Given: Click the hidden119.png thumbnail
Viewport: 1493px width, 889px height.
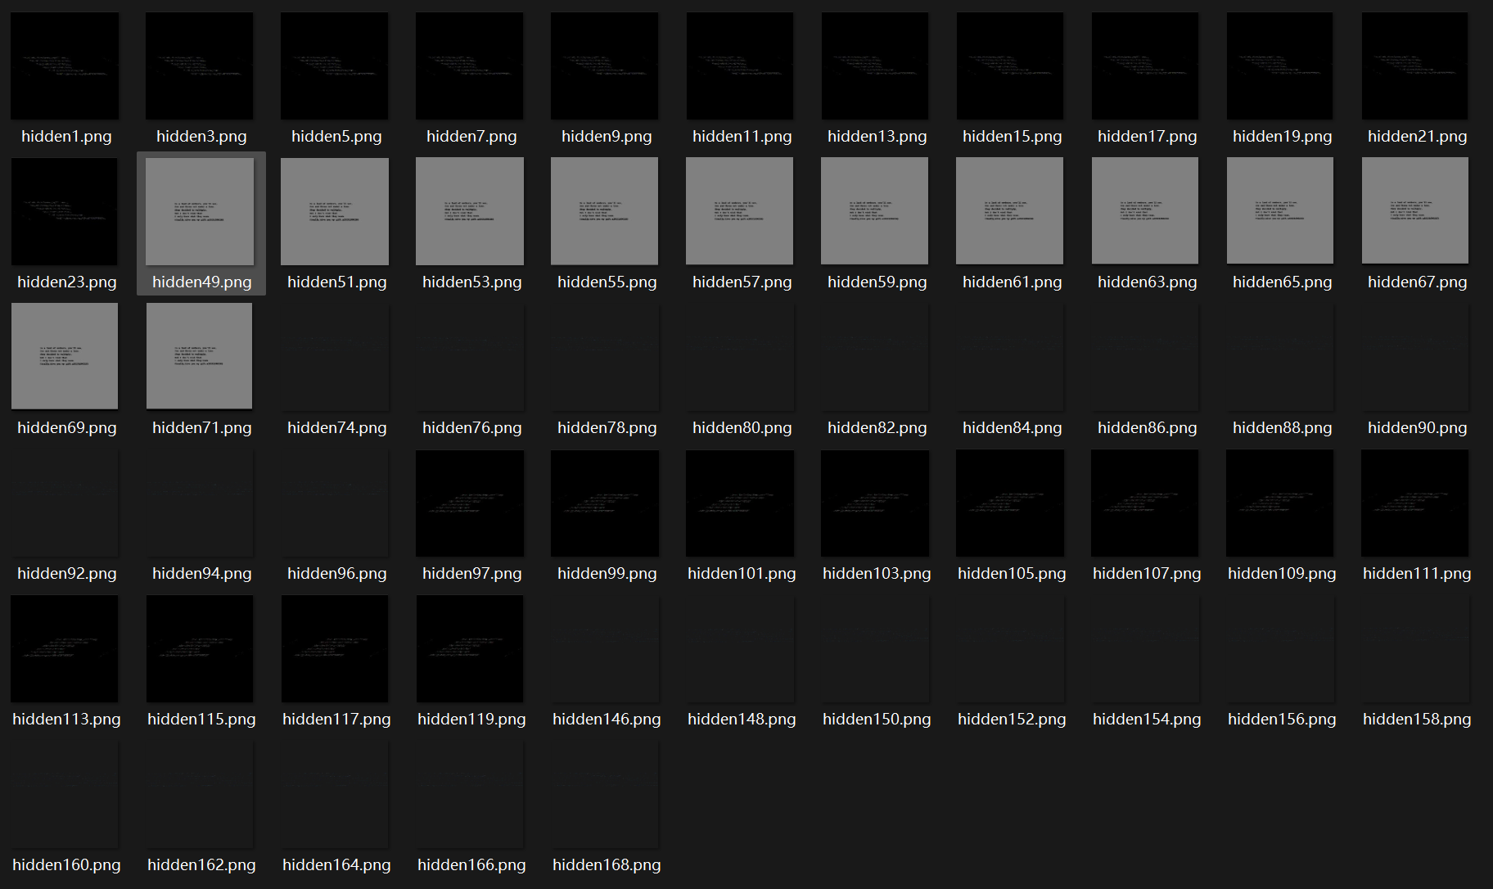Looking at the screenshot, I should (470, 649).
